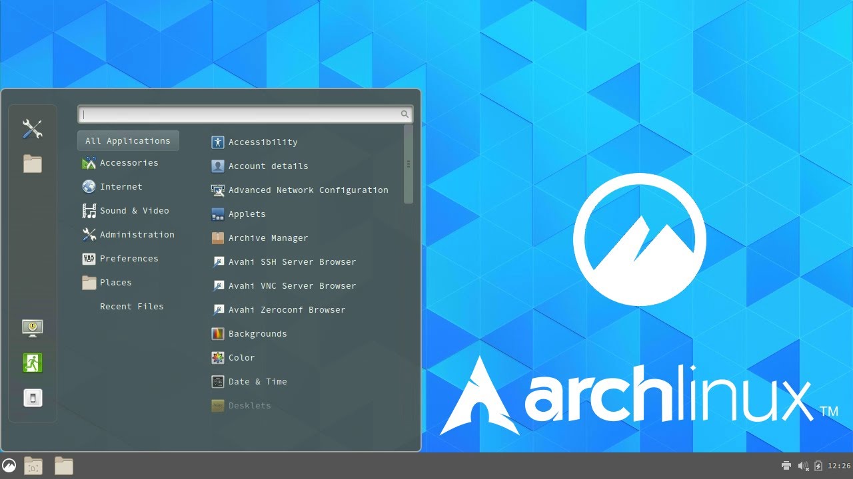Click the show desktop icon on the panel

(33, 466)
